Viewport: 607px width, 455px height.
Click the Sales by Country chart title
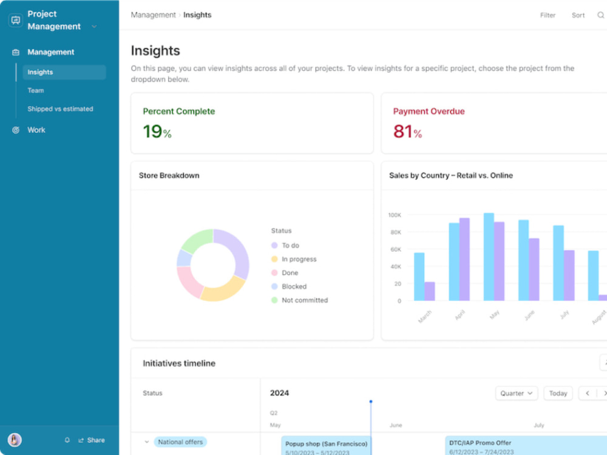pyautogui.click(x=451, y=176)
